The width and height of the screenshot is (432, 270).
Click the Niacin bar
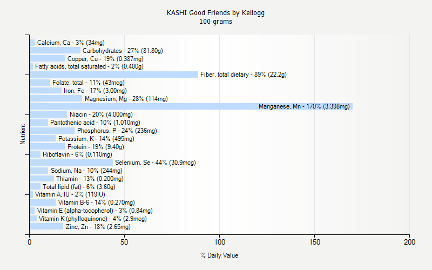(x=49, y=114)
